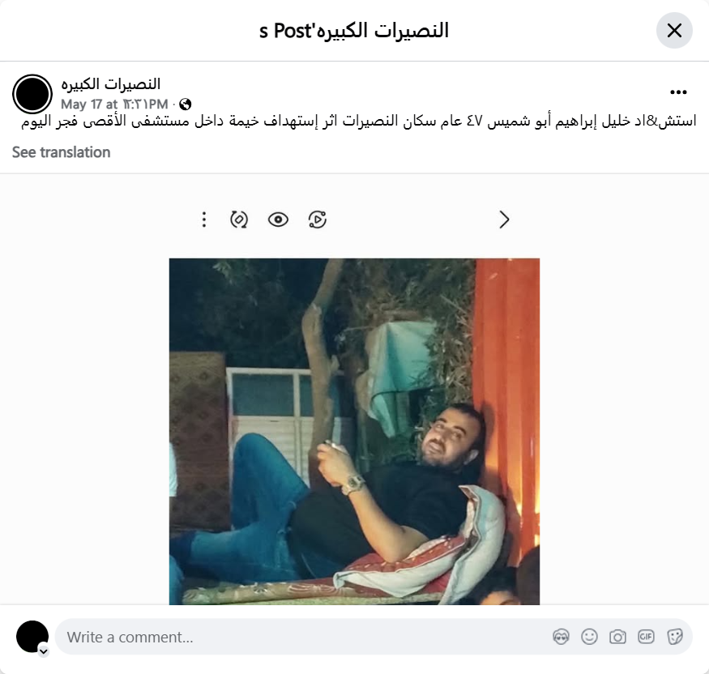Attach a photo using camera icon
The image size is (709, 674).
coord(617,637)
